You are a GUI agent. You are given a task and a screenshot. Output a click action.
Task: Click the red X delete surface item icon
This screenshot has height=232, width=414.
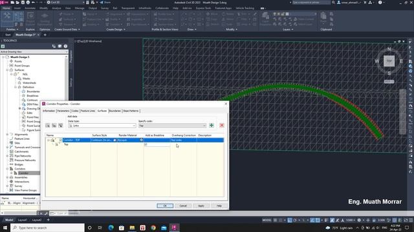click(x=222, y=126)
